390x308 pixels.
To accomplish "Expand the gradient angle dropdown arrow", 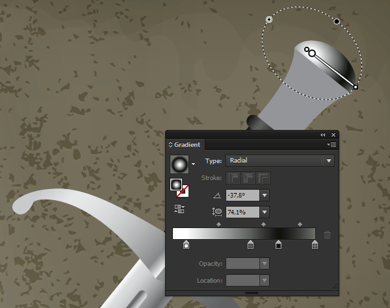I will click(x=265, y=196).
